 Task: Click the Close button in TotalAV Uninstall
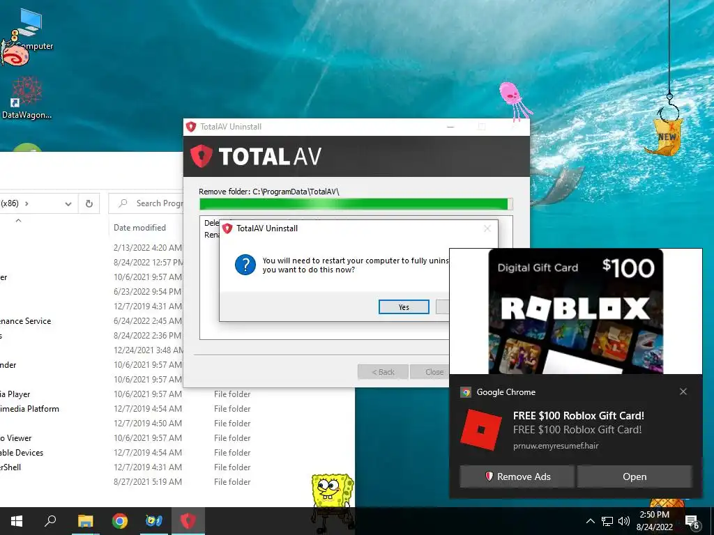tap(430, 372)
